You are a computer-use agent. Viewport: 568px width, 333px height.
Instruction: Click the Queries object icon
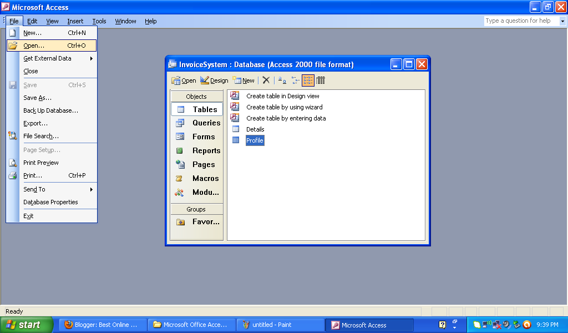[x=180, y=123]
